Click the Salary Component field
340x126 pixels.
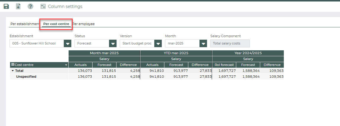tap(230, 43)
